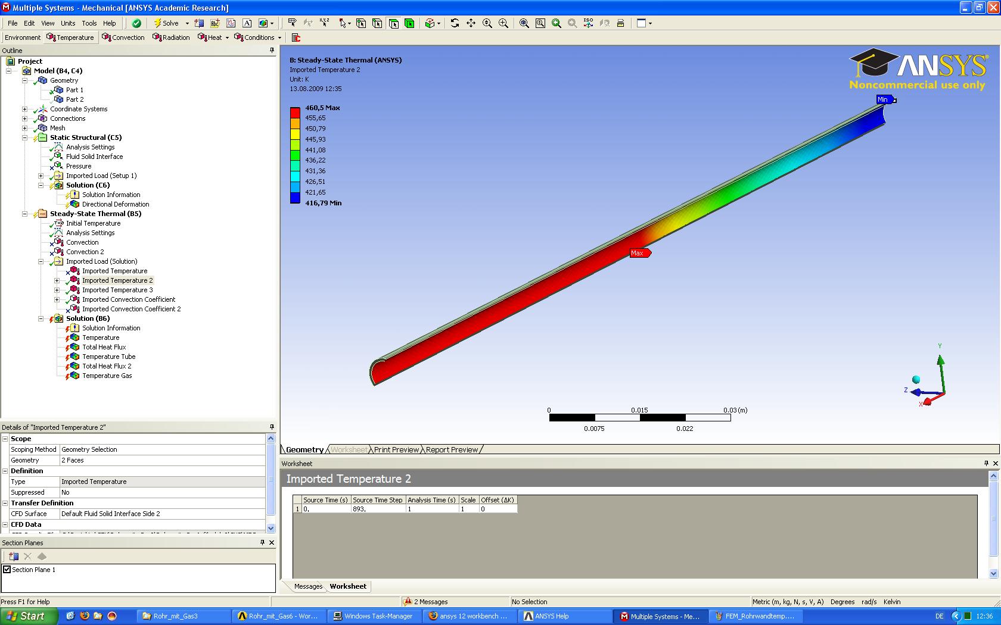Toggle the Section Plane 1 checkbox
The width and height of the screenshot is (1001, 625).
pyautogui.click(x=7, y=570)
